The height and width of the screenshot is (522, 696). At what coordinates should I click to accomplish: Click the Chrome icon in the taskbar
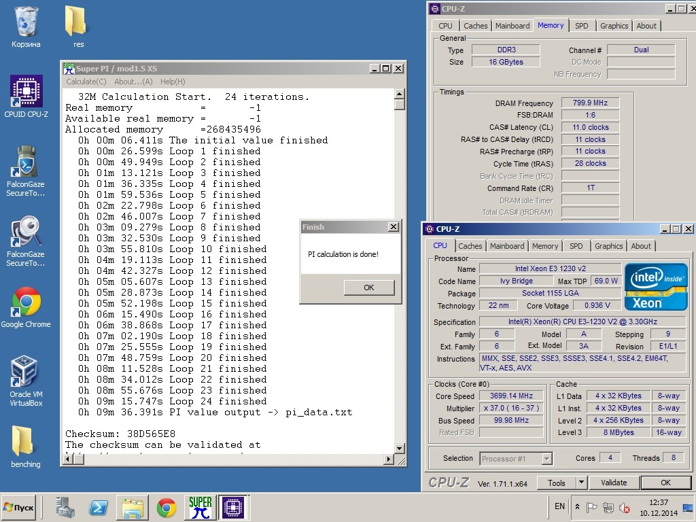(167, 507)
